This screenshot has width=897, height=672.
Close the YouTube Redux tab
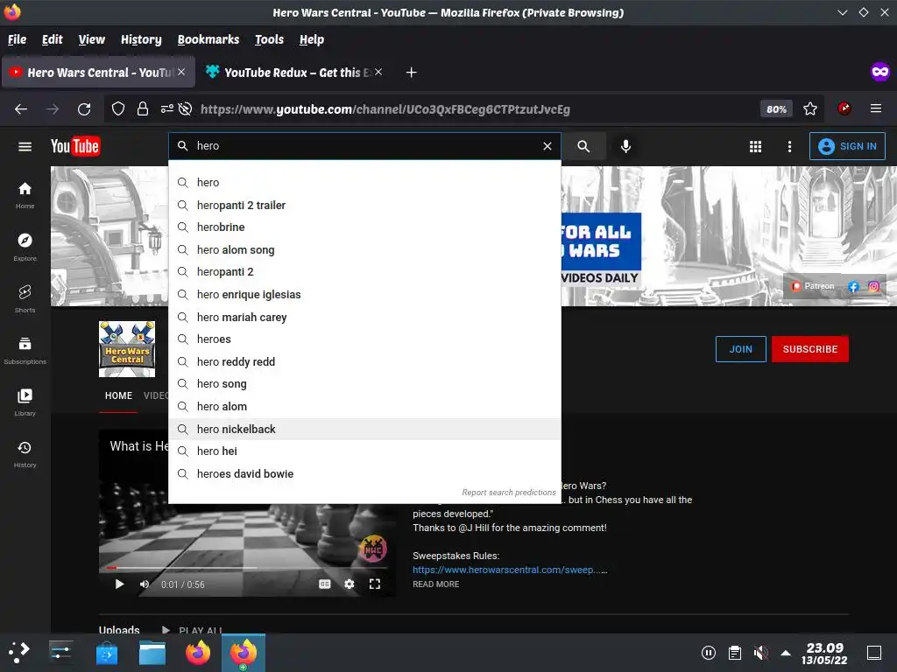point(378,72)
